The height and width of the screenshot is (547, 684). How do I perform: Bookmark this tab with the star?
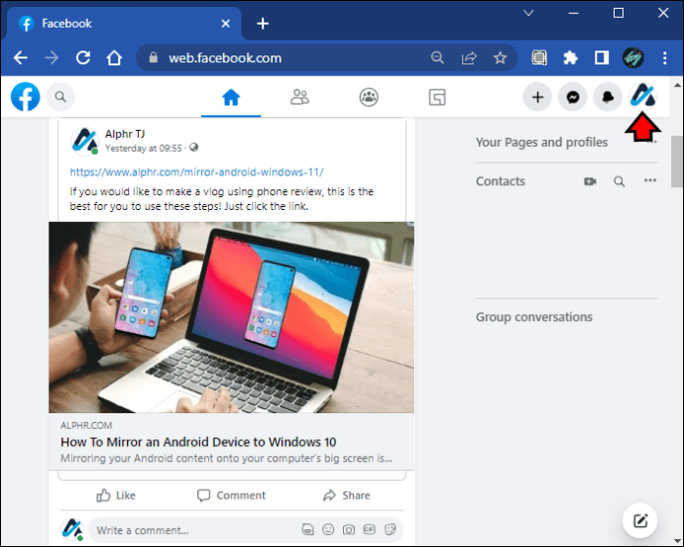pos(500,57)
